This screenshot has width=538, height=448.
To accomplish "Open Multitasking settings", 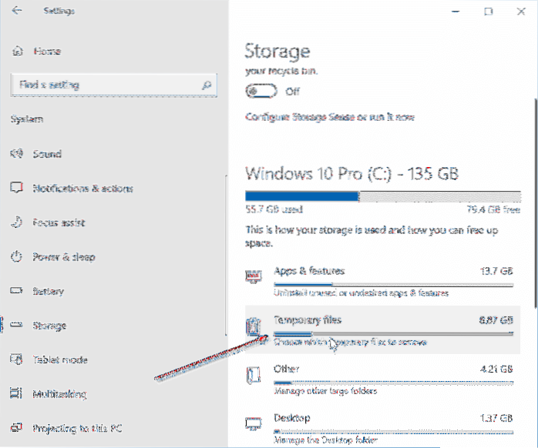I will click(59, 394).
